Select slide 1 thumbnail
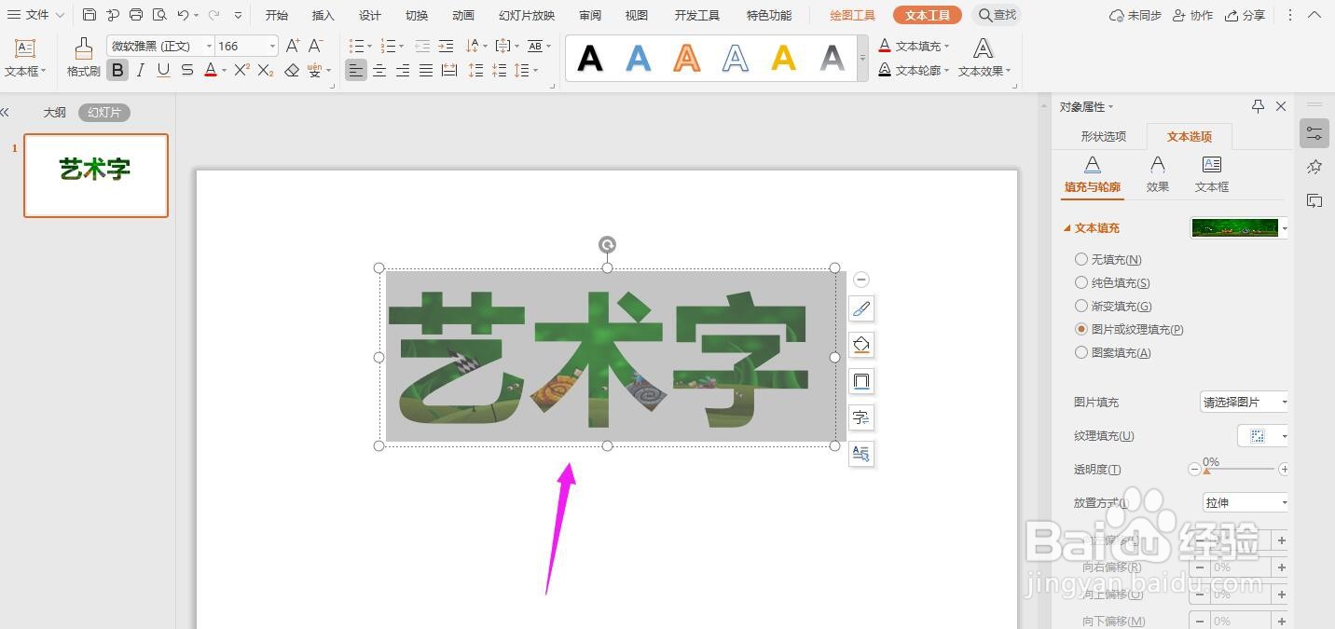Viewport: 1335px width, 629px height. [x=96, y=175]
